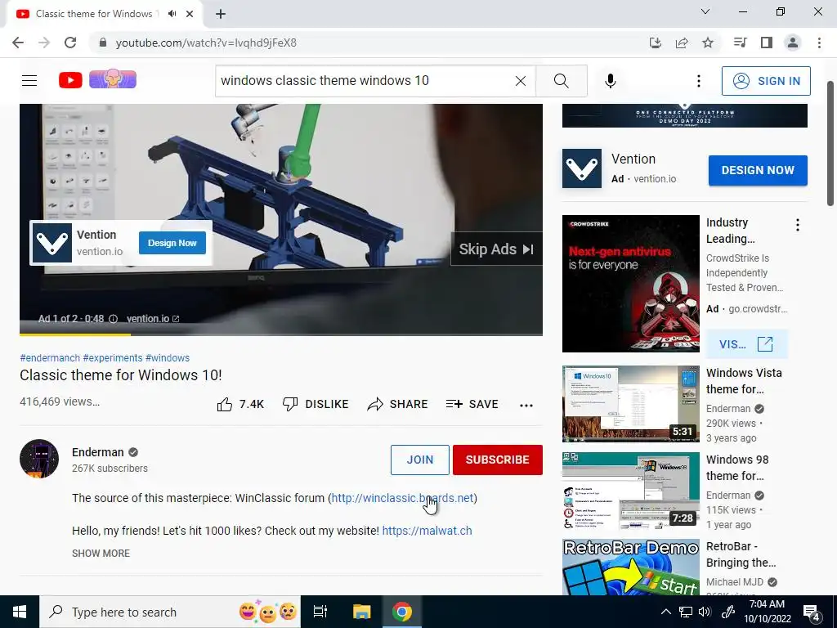Image resolution: width=837 pixels, height=628 pixels.
Task: Click the #endermanch hashtag
Action: [50, 358]
